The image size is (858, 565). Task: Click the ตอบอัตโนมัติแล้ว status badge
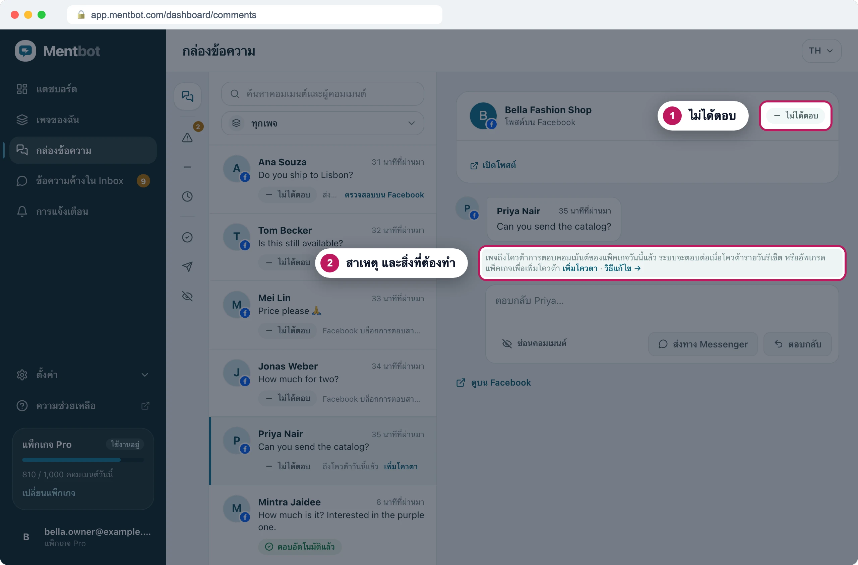[x=300, y=547]
